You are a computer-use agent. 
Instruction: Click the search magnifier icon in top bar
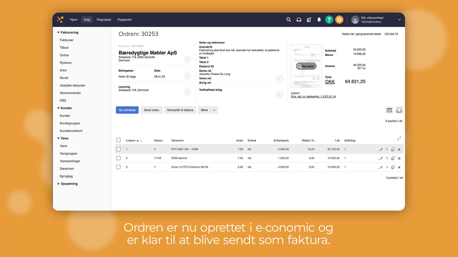pyautogui.click(x=289, y=20)
